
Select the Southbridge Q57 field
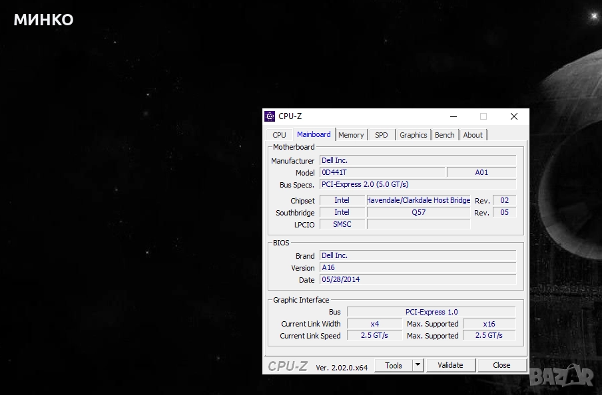coord(418,213)
